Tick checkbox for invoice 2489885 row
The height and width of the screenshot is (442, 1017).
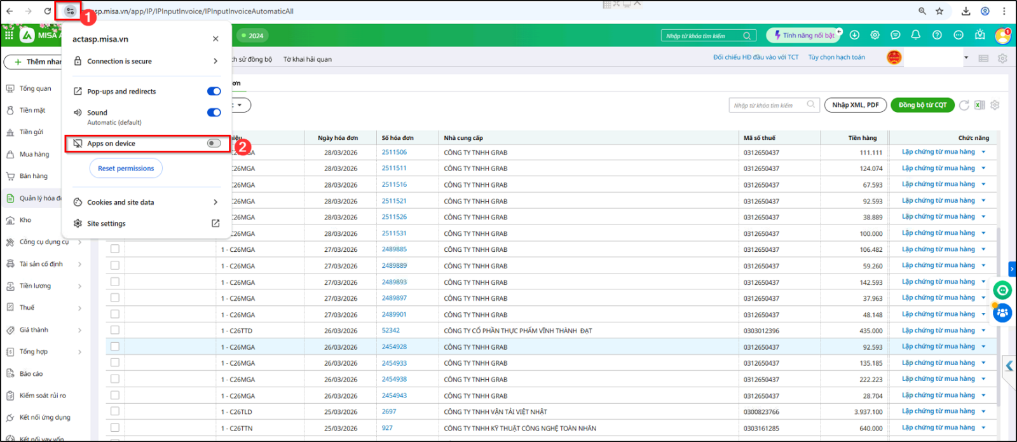(115, 249)
